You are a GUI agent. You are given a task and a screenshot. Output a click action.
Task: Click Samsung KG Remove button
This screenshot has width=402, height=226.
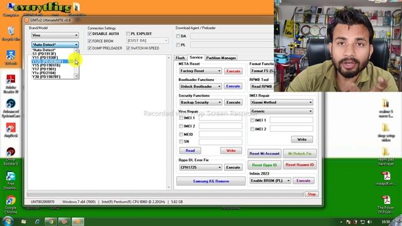(211, 181)
